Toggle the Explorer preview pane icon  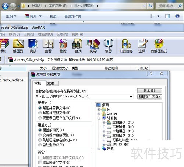pos(167,16)
